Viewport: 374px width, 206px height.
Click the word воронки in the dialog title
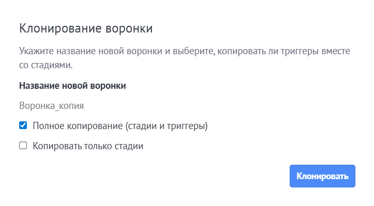click(129, 28)
